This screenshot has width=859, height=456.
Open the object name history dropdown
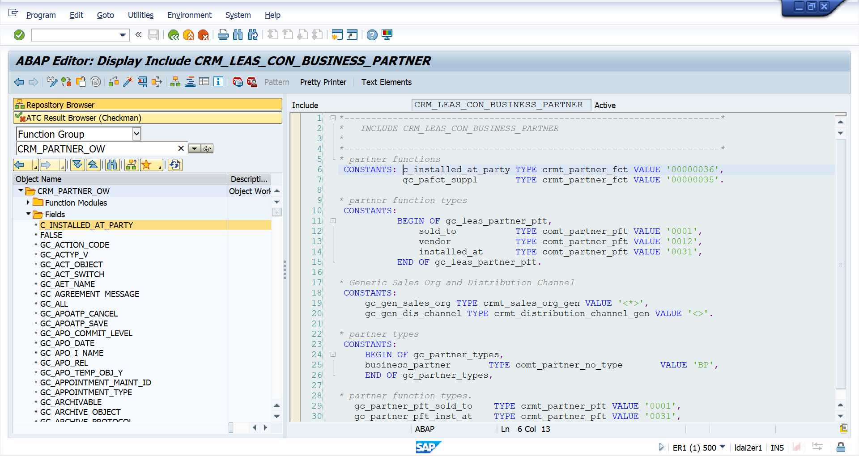pyautogui.click(x=195, y=149)
